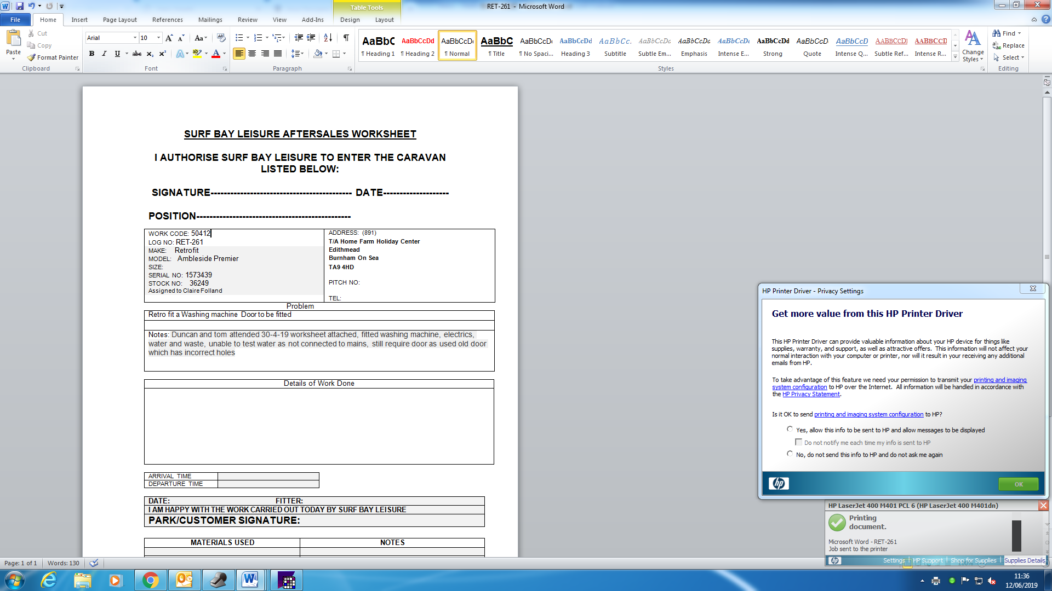Open the HP Privacy Statement link
Image resolution: width=1052 pixels, height=591 pixels.
coord(810,394)
